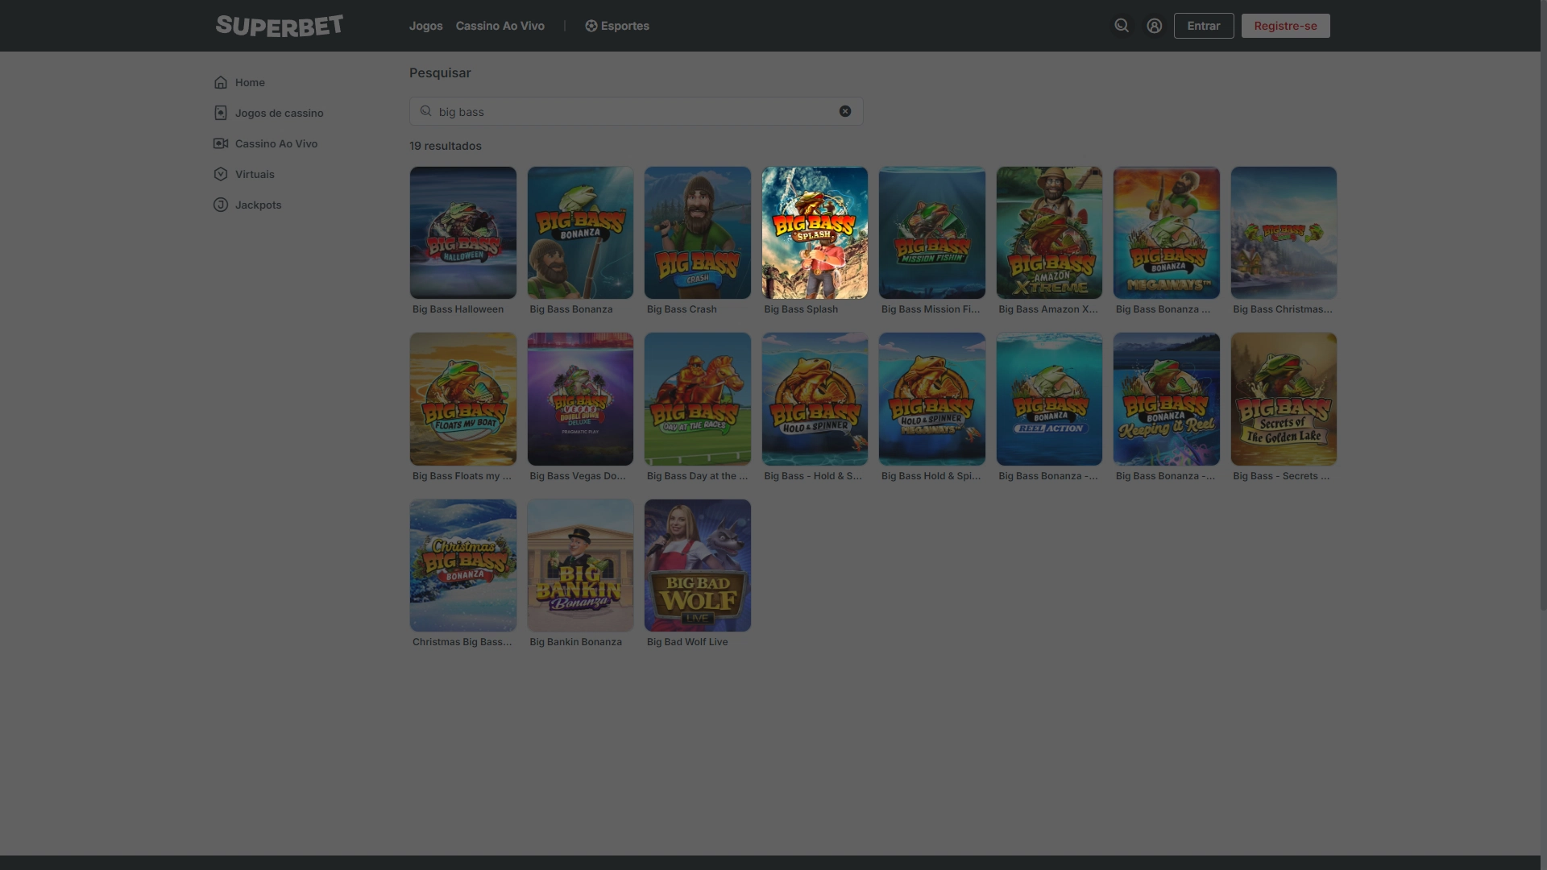Open Big Bad Wolf Live thumbnail
This screenshot has height=870, width=1547.
[697, 565]
